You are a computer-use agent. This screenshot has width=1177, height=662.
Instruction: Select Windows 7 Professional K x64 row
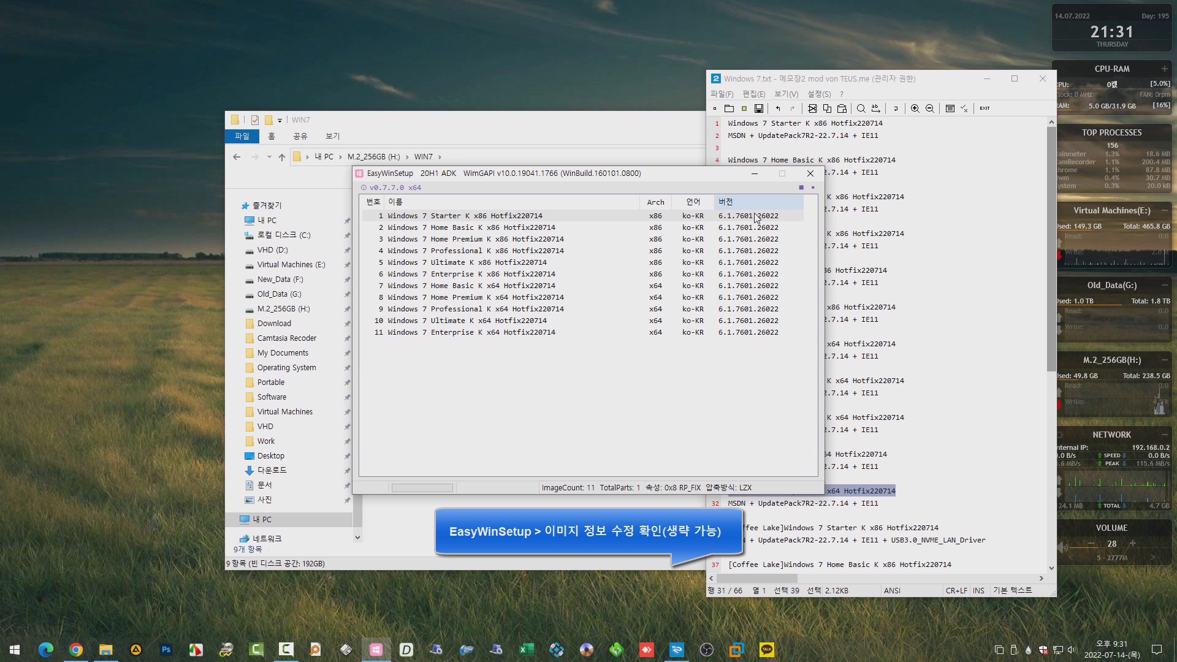(582, 309)
